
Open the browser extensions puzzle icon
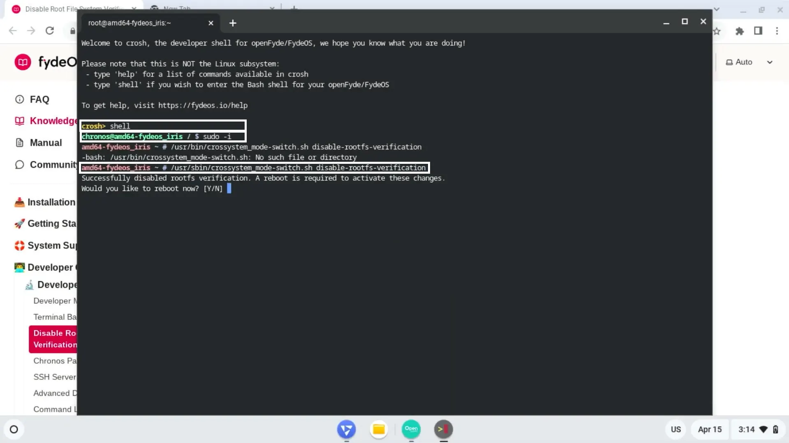tap(739, 31)
